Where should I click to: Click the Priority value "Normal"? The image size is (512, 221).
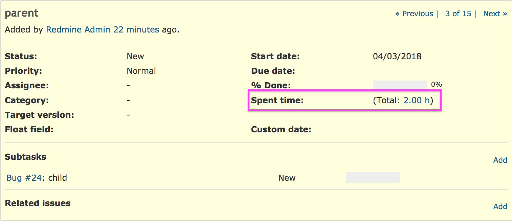coord(141,71)
